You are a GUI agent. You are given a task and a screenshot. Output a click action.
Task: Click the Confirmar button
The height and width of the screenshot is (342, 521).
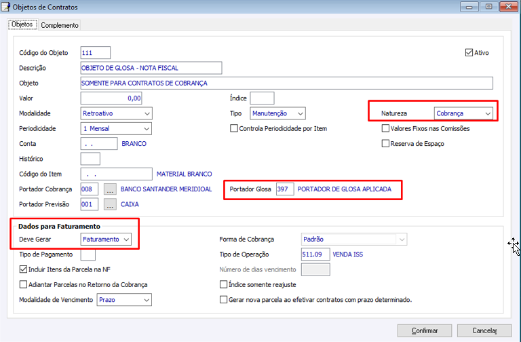pos(425,330)
